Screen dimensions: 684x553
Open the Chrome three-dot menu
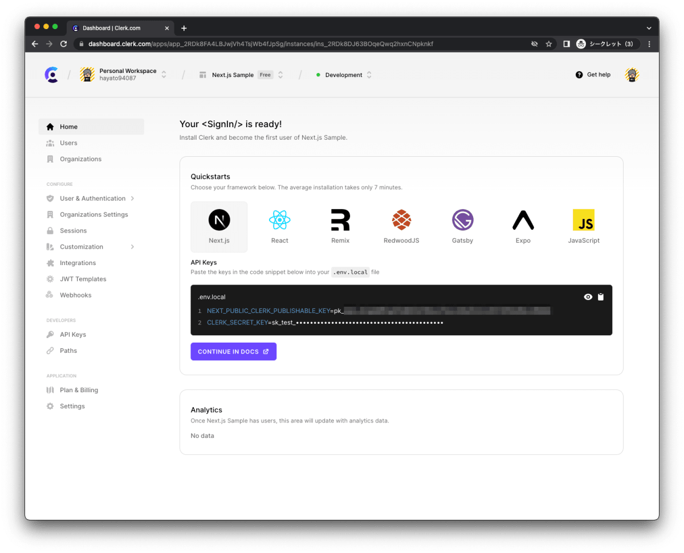pos(649,44)
